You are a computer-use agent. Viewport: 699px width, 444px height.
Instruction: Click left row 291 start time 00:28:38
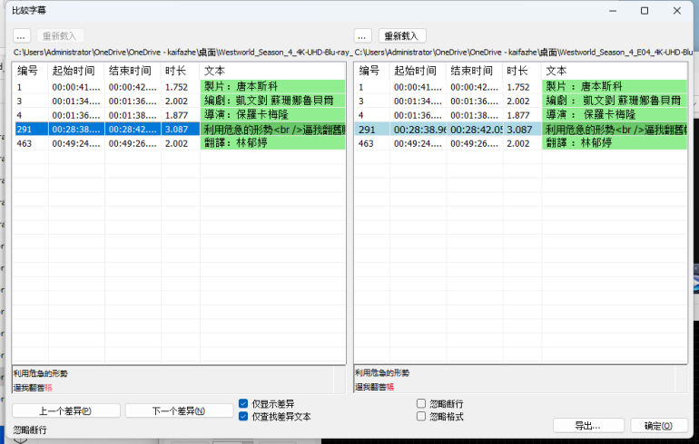(x=76, y=129)
